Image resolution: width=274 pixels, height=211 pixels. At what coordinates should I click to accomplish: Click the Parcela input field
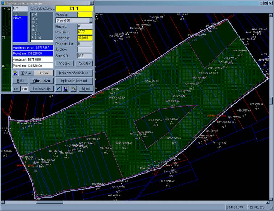tap(85, 14)
